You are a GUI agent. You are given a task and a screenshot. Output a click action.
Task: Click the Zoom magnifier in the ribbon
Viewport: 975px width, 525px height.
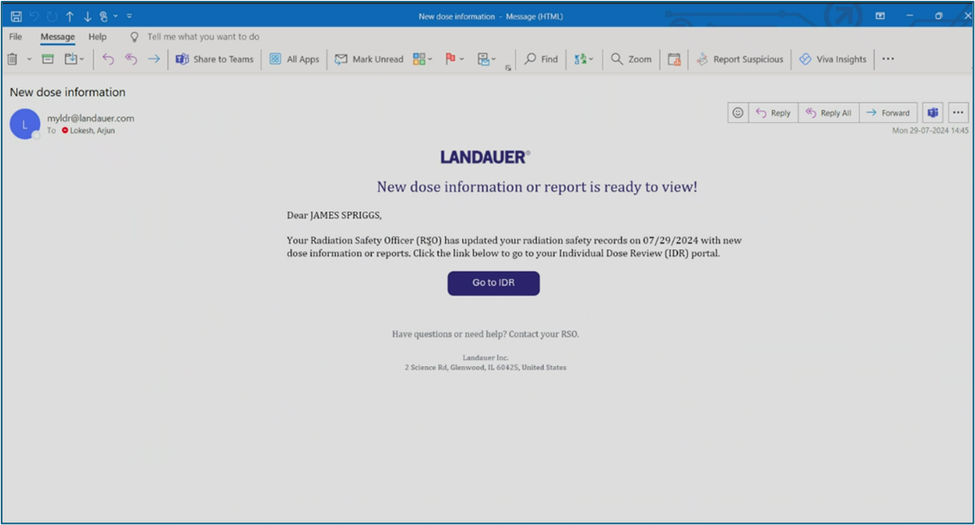(631, 59)
